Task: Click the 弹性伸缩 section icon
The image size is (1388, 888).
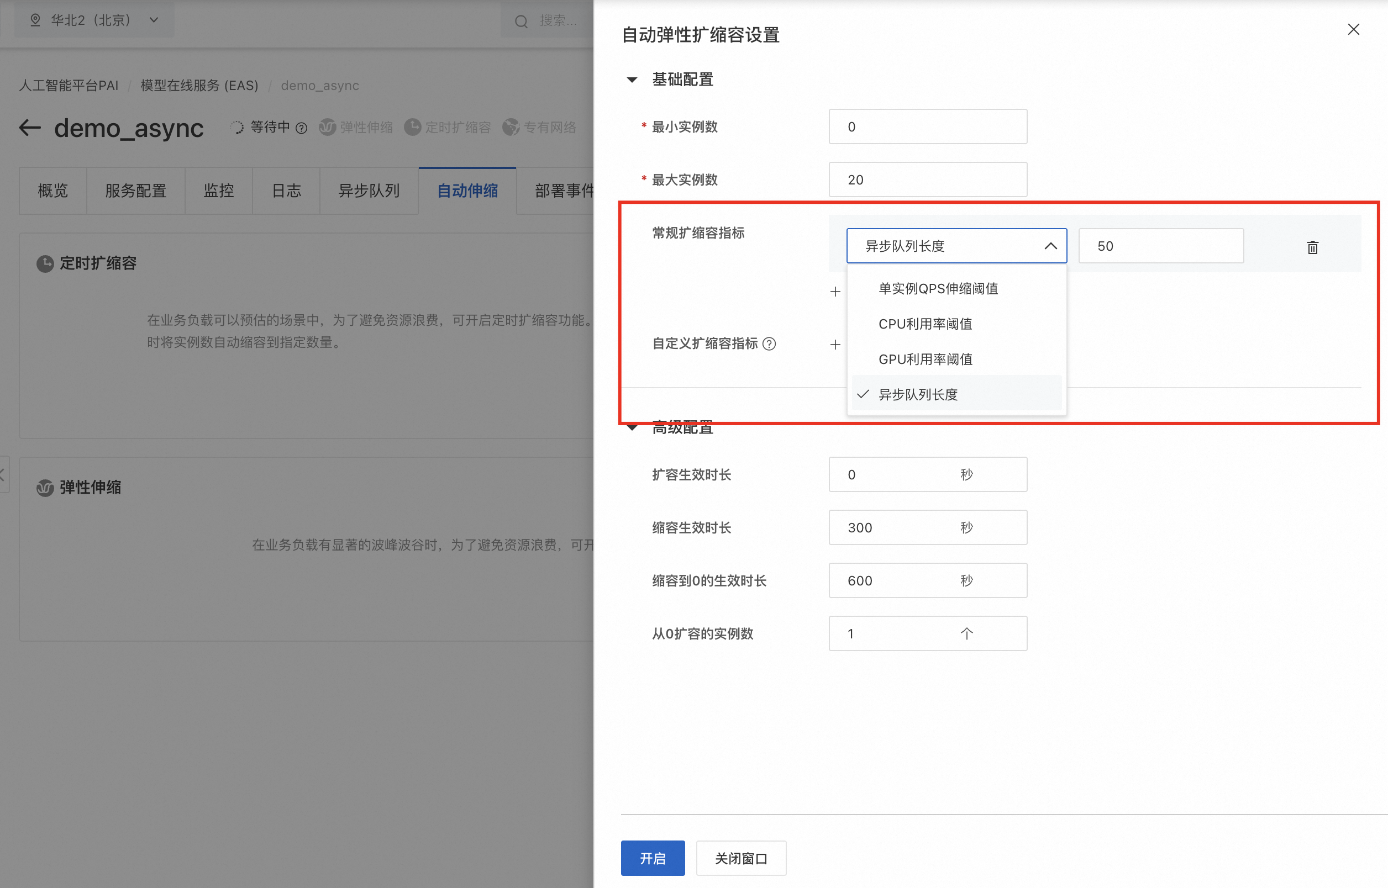Action: (45, 488)
